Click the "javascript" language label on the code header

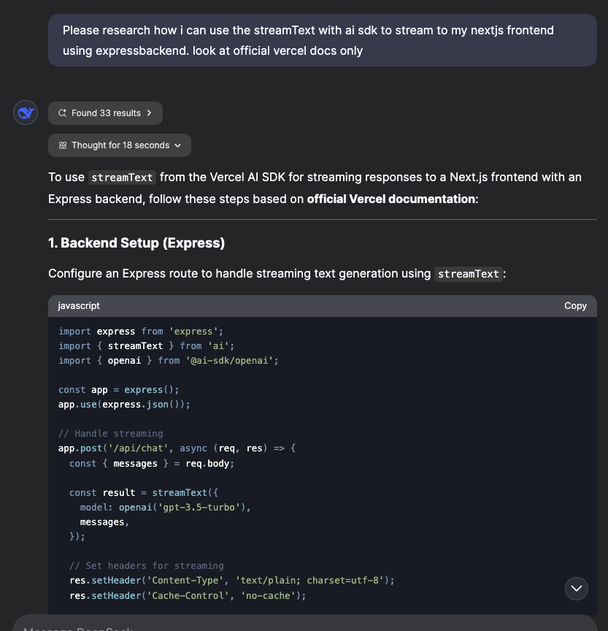(78, 305)
